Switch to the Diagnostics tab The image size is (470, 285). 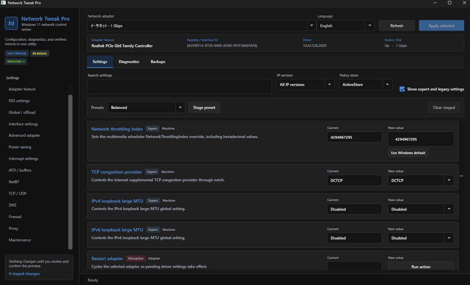coord(129,62)
